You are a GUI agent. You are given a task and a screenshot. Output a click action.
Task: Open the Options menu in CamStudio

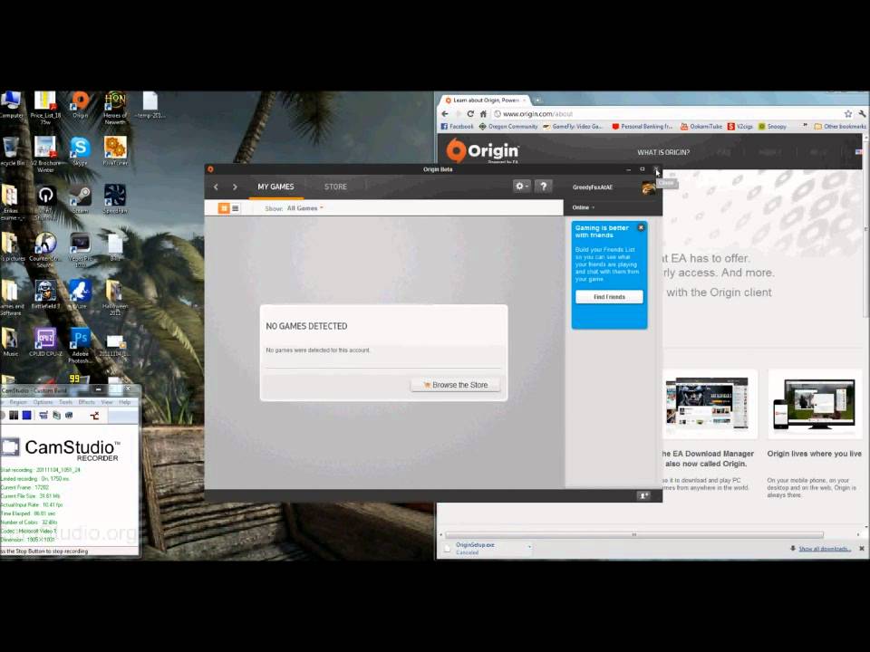click(43, 402)
